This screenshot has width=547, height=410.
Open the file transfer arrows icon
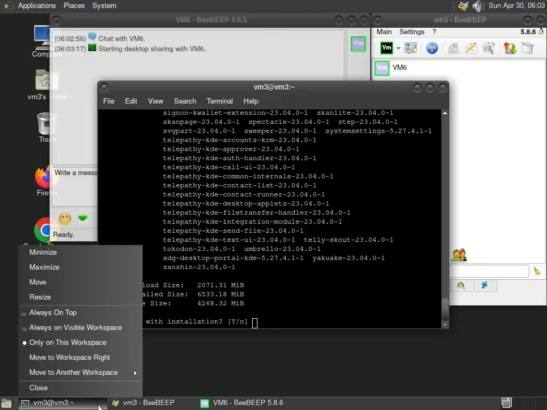pos(510,48)
